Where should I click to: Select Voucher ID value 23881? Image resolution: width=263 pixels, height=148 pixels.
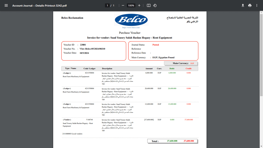click(x=83, y=45)
